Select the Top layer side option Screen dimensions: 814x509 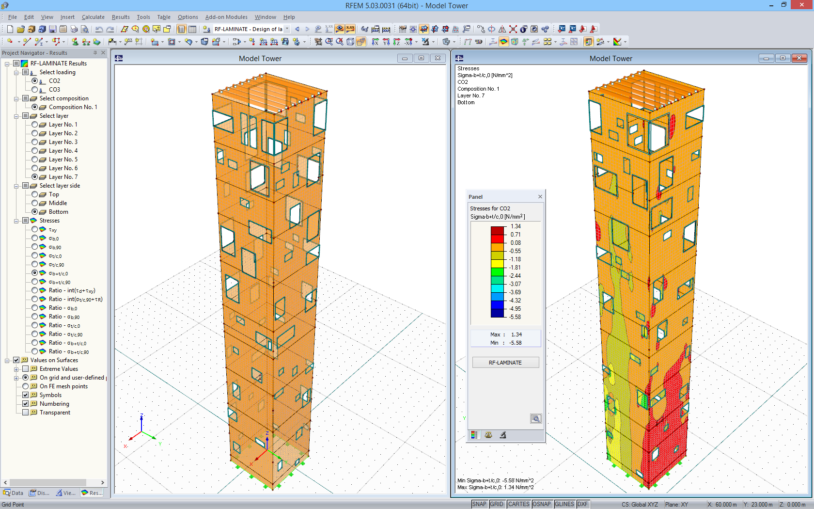35,194
